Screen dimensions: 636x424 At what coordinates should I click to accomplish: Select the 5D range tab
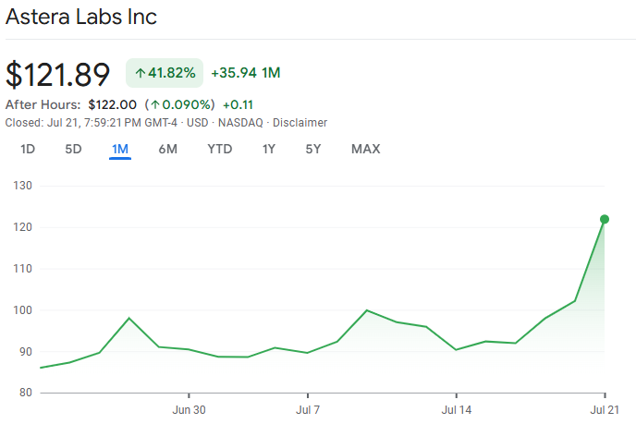[73, 149]
